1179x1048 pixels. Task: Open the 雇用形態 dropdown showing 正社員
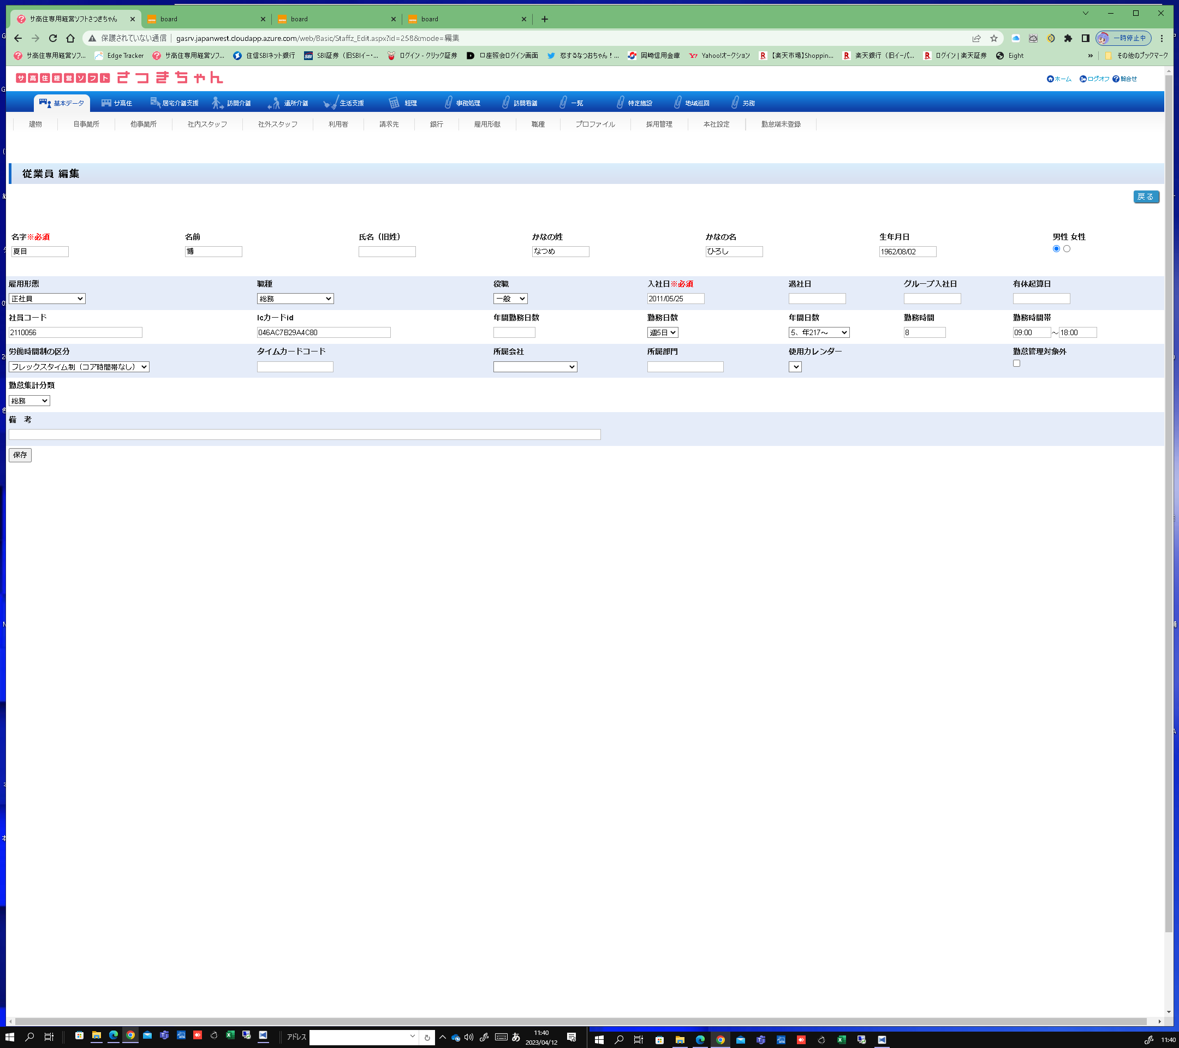point(47,299)
